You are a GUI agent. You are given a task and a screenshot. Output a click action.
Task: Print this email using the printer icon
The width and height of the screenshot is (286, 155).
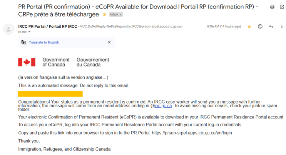point(272,7)
